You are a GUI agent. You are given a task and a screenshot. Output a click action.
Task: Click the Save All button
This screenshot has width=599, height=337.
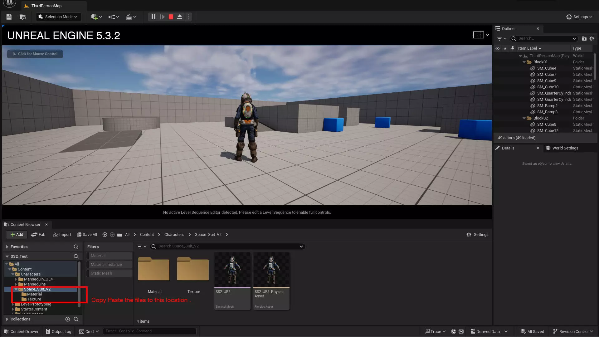87,235
